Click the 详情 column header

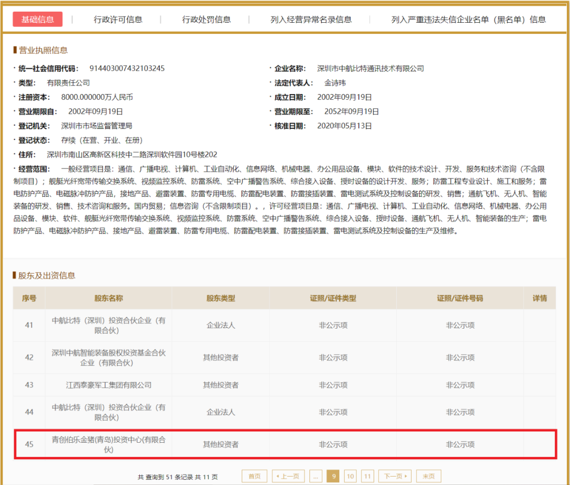point(540,299)
